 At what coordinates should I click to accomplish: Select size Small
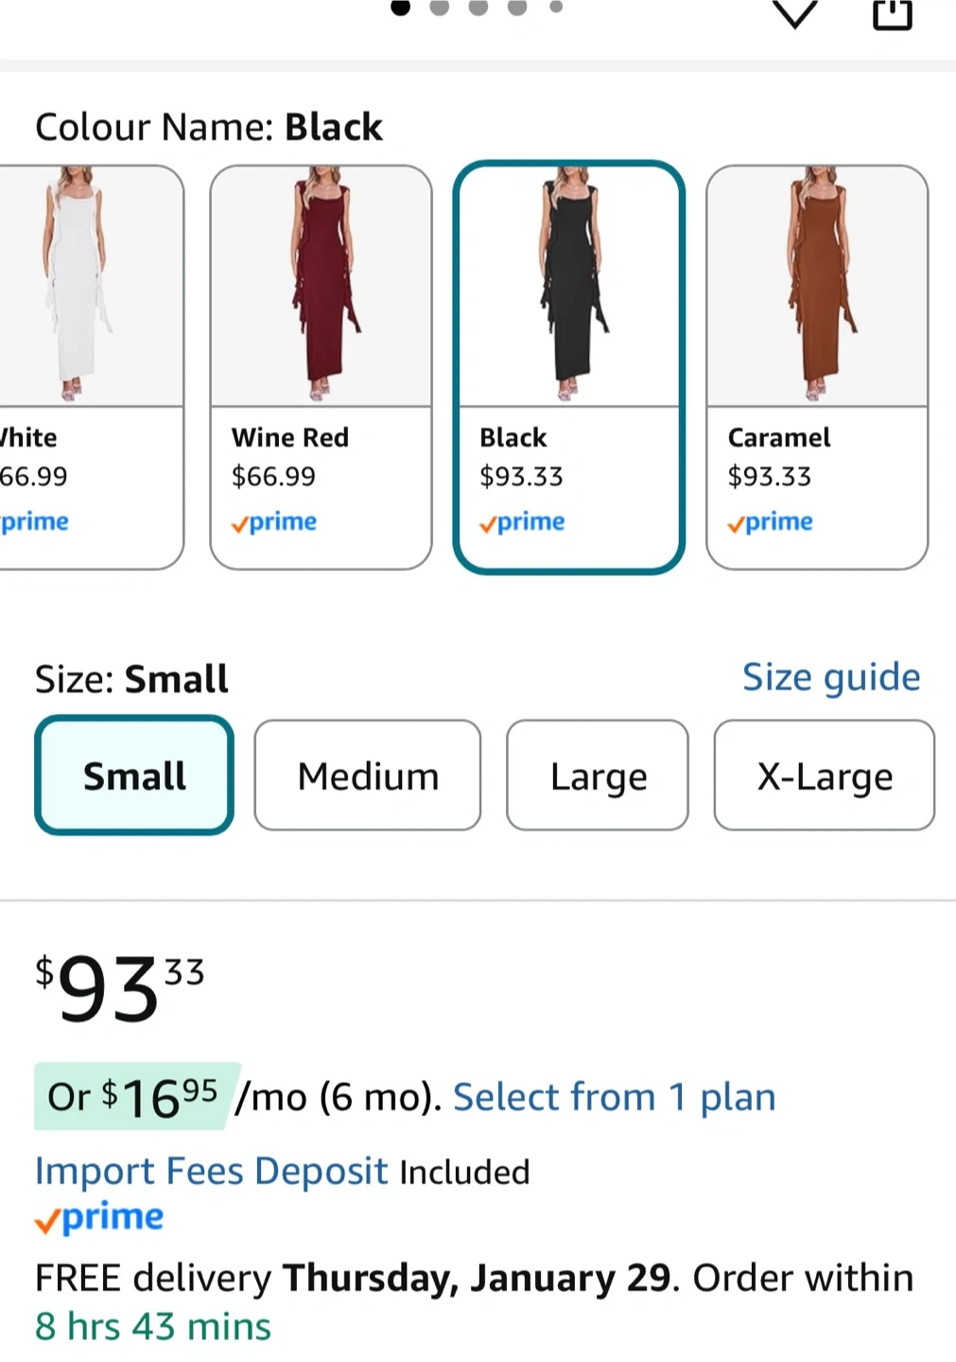(x=134, y=776)
